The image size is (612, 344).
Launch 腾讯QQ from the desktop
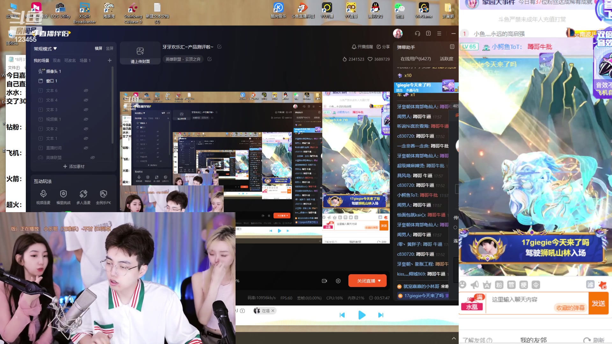coord(375,11)
